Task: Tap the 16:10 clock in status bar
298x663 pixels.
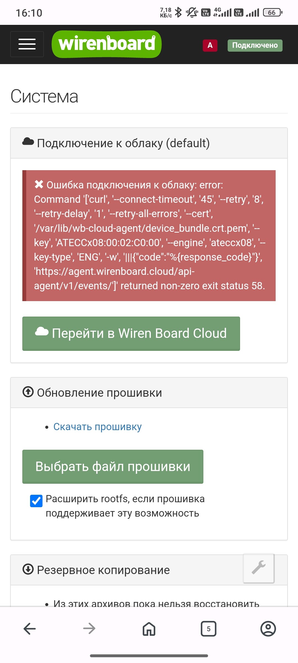Action: [29, 13]
